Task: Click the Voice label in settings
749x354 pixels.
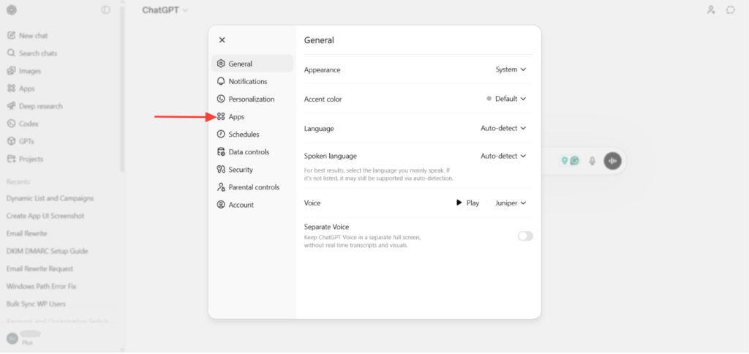Action: tap(312, 203)
